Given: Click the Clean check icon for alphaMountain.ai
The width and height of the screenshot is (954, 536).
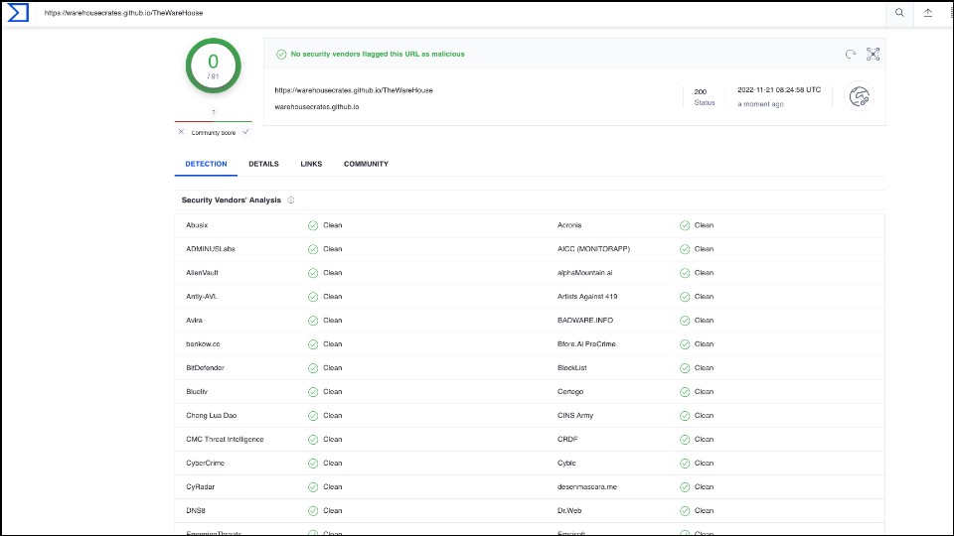Looking at the screenshot, I should click(685, 273).
